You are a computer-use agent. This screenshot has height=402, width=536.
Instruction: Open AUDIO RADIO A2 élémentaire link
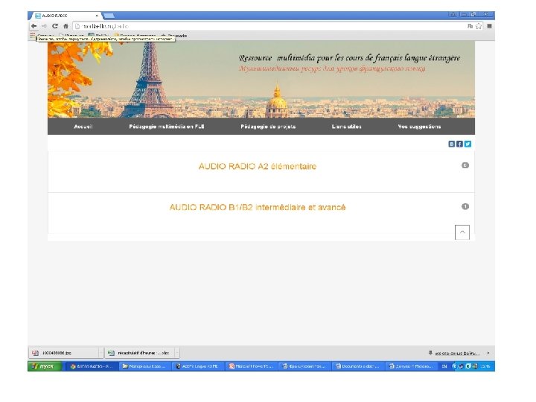[x=258, y=167]
